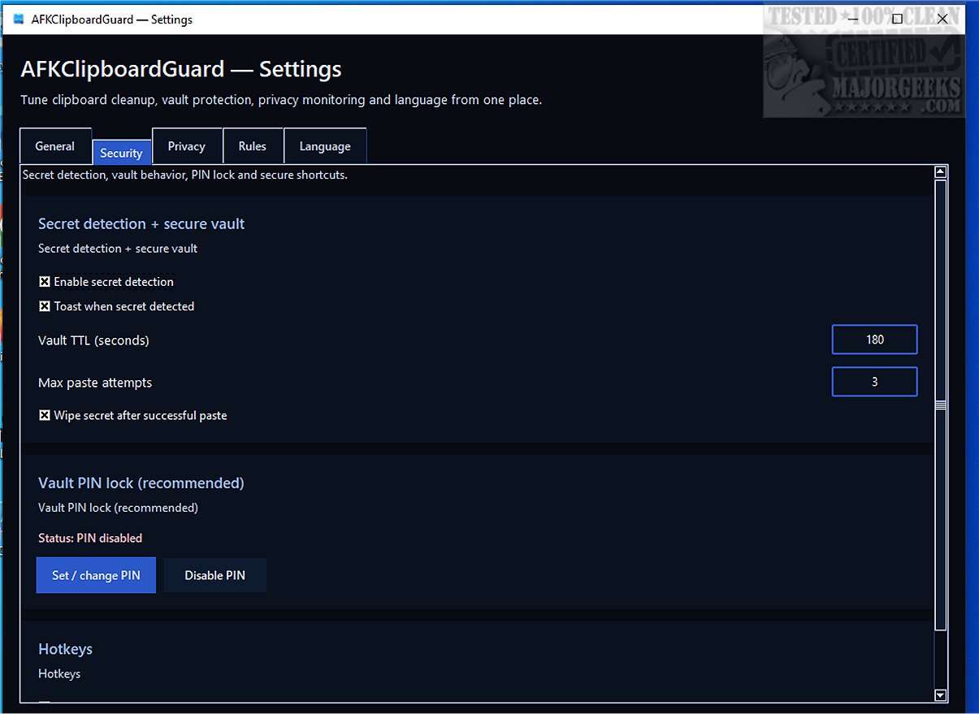
Task: Click the 'Max paste attempts' label
Action: point(95,383)
